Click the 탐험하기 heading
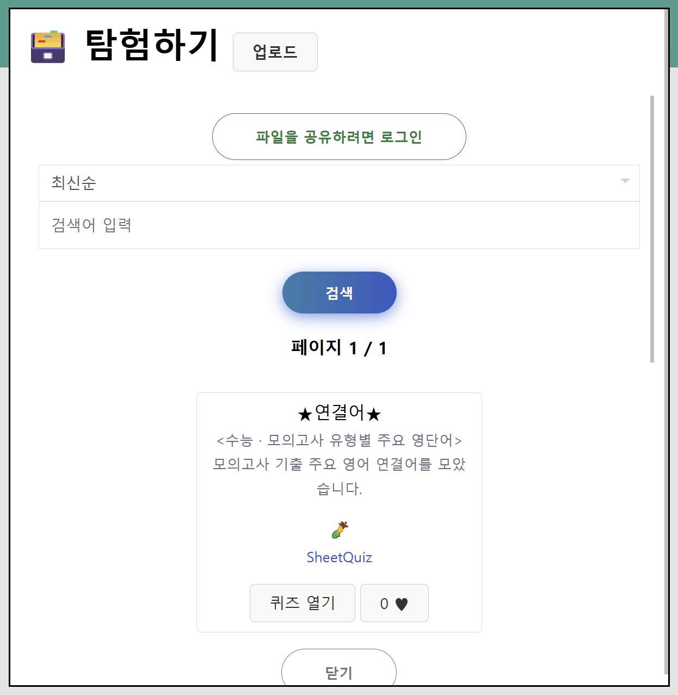This screenshot has width=678, height=695. [x=151, y=46]
